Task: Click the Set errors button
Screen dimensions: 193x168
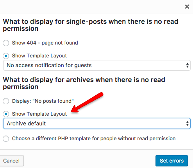Action: (172, 161)
